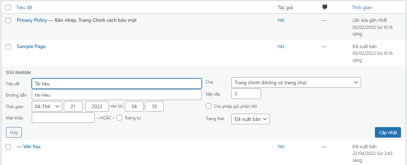
Task: Cancel quick edit with Hủy button
Action: click(x=14, y=132)
